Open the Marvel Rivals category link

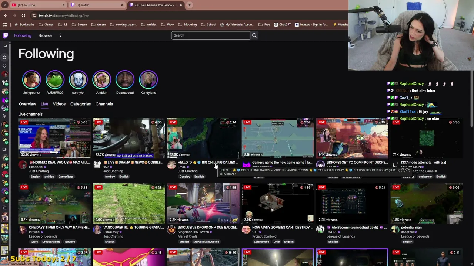187,236
